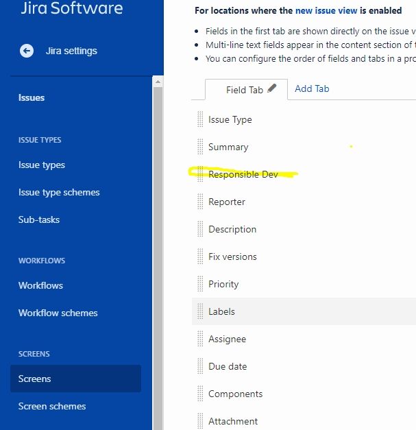
Task: Select the Responsible Dev field row
Action: point(304,174)
